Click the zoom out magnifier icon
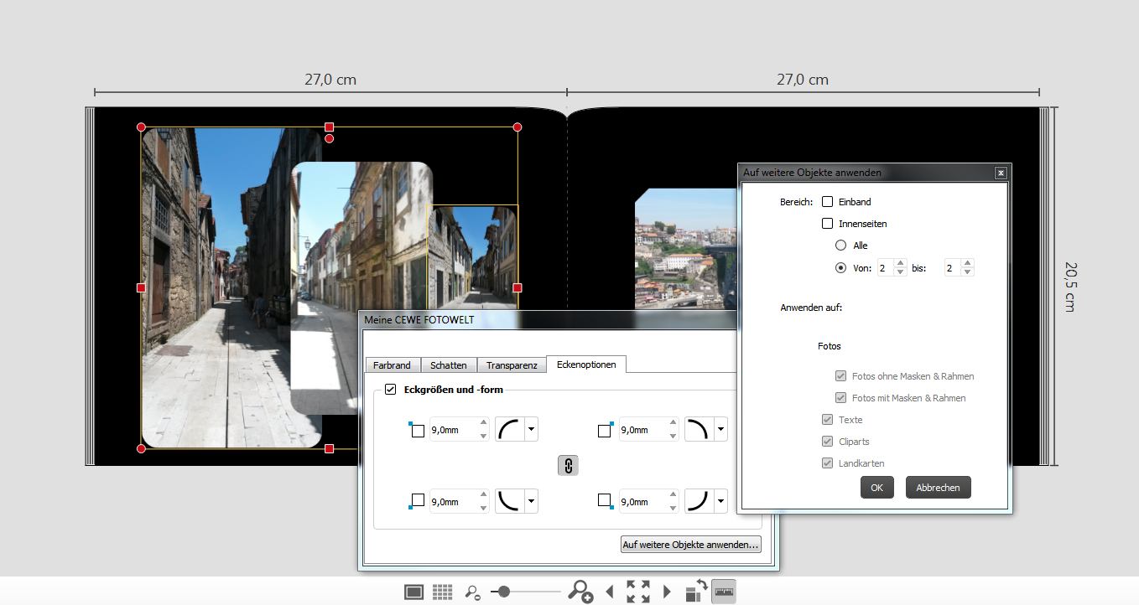Screen dimensions: 1139x605 tap(473, 592)
